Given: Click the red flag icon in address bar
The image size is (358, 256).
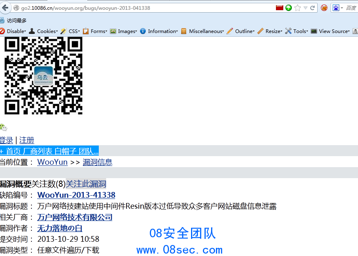Looking at the screenshot, I should (280, 8).
